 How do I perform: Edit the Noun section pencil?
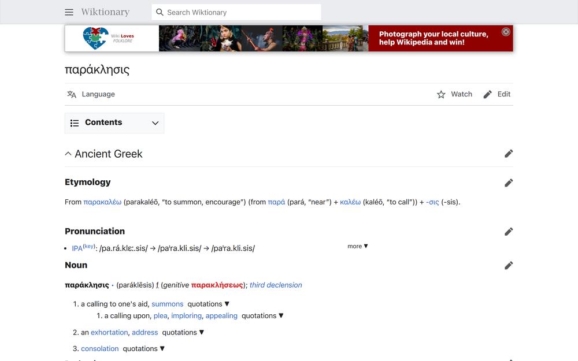509,266
